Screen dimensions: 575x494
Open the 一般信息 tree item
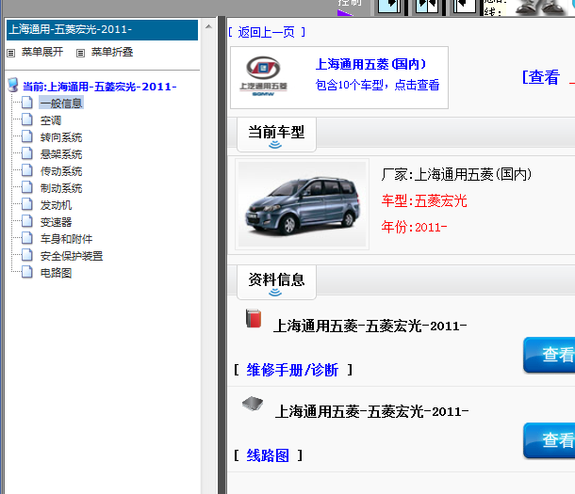(61, 104)
